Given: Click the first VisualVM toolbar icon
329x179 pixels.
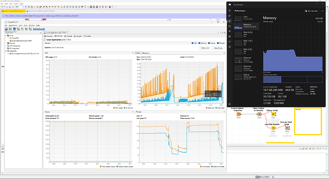Looking at the screenshot, I should click(x=6, y=29).
